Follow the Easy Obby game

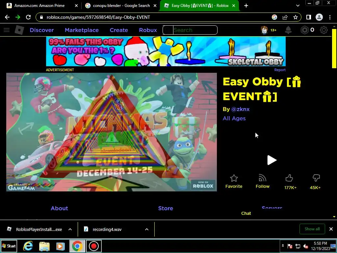tap(262, 182)
